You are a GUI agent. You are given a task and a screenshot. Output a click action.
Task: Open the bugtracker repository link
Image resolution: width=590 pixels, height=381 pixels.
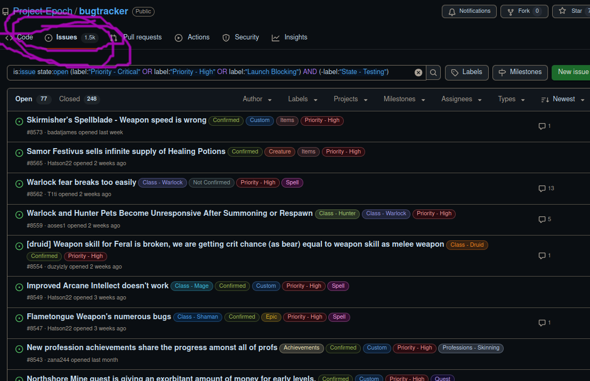(103, 11)
